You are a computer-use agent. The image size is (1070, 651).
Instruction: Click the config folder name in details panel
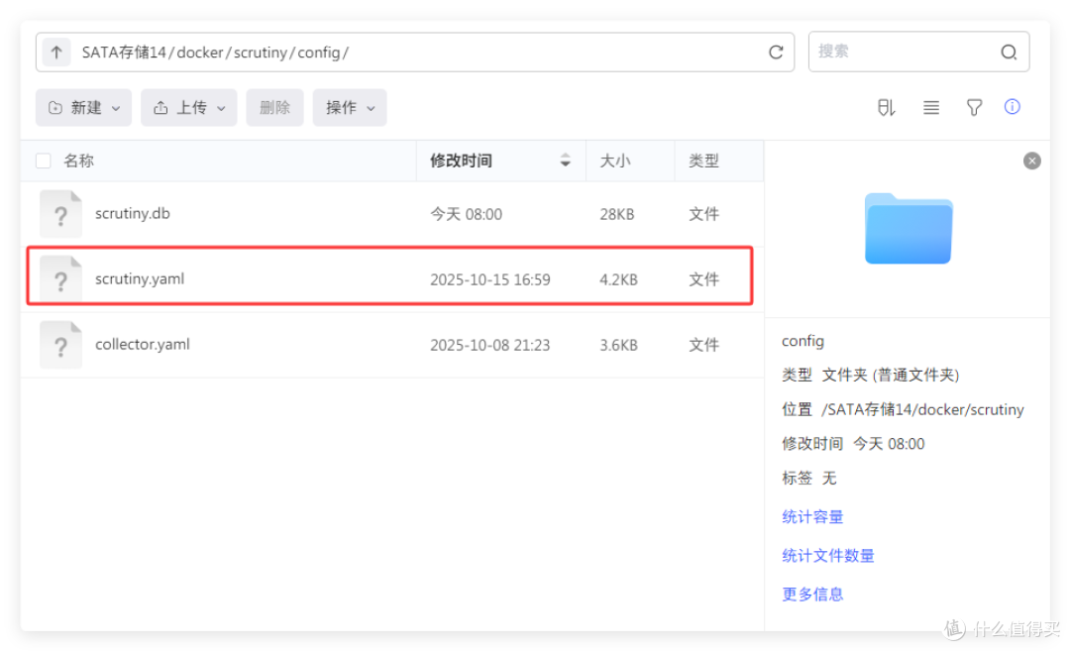coord(802,341)
